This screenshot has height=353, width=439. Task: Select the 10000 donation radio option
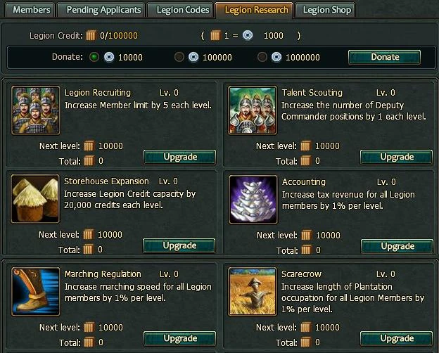(94, 57)
